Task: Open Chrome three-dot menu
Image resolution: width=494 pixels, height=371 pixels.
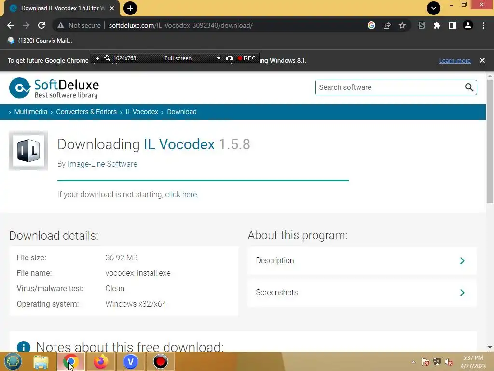Action: pyautogui.click(x=483, y=25)
